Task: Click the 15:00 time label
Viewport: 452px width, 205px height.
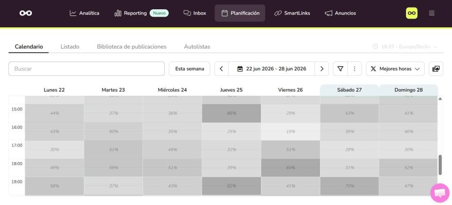Action: point(17,109)
